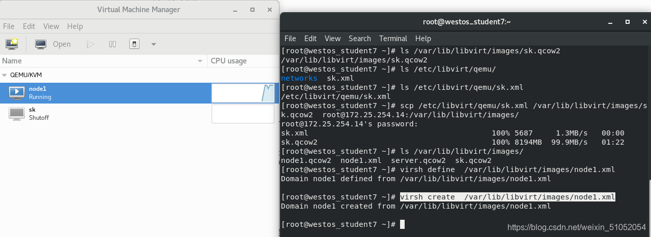Minimize the terminal window
651x237 pixels.
[x=610, y=22]
